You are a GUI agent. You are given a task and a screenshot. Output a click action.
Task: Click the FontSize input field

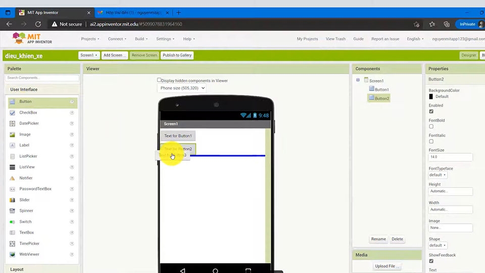click(x=450, y=157)
